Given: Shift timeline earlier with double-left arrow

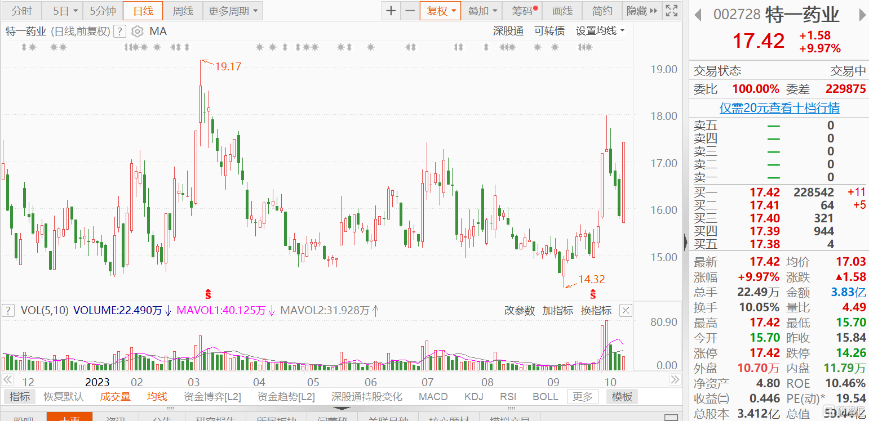Looking at the screenshot, I should 8,380.
